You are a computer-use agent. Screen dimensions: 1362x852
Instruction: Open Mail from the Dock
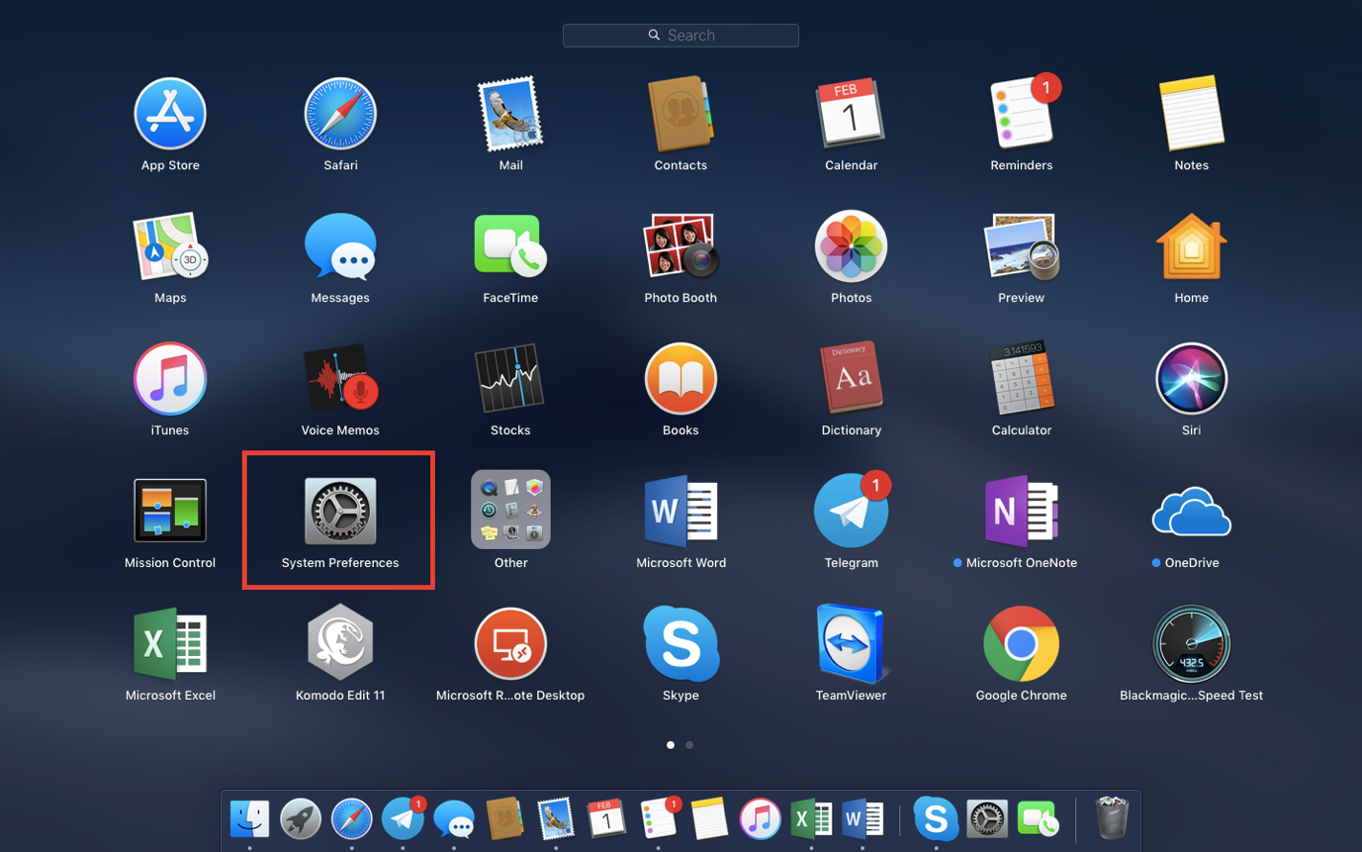point(556,818)
